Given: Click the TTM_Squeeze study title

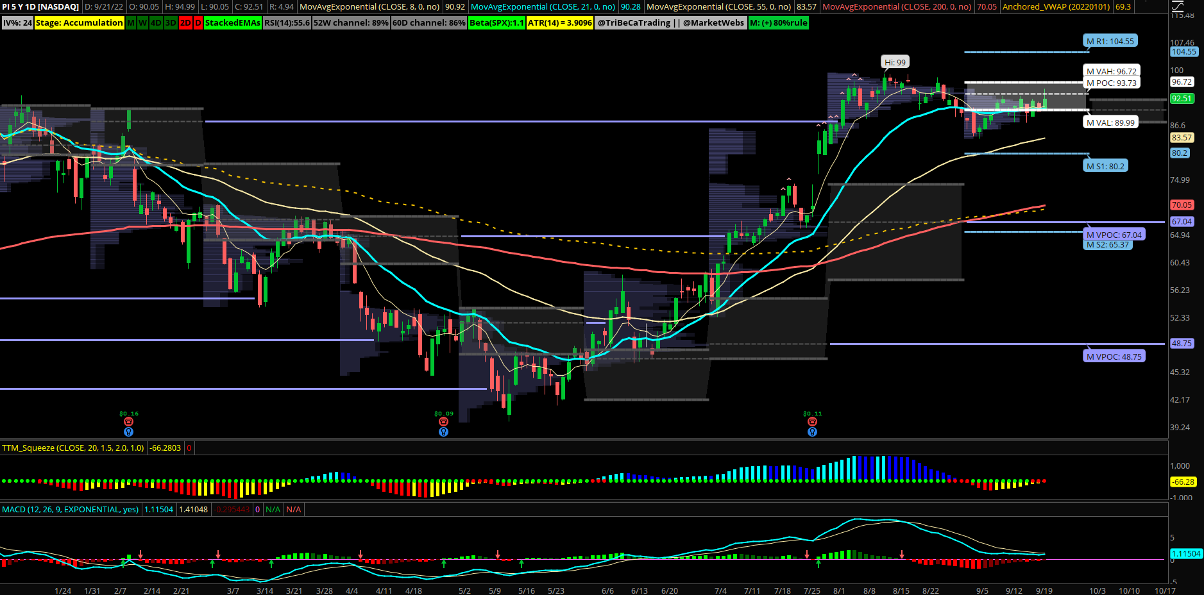Looking at the screenshot, I should coord(73,448).
